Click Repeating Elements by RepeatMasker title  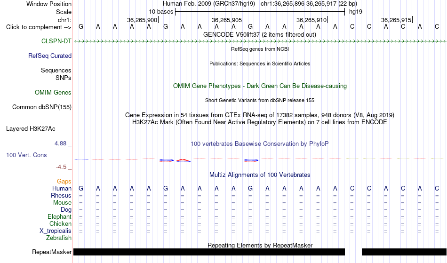tap(260, 245)
